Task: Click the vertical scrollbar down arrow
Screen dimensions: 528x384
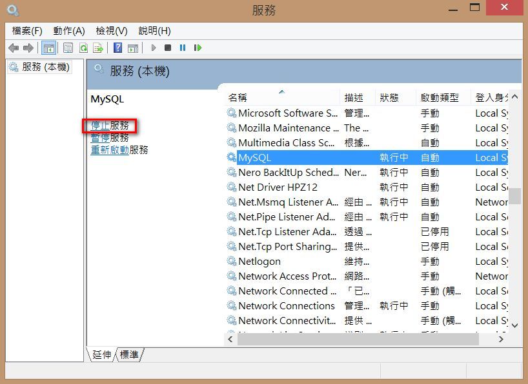Action: tap(514, 325)
